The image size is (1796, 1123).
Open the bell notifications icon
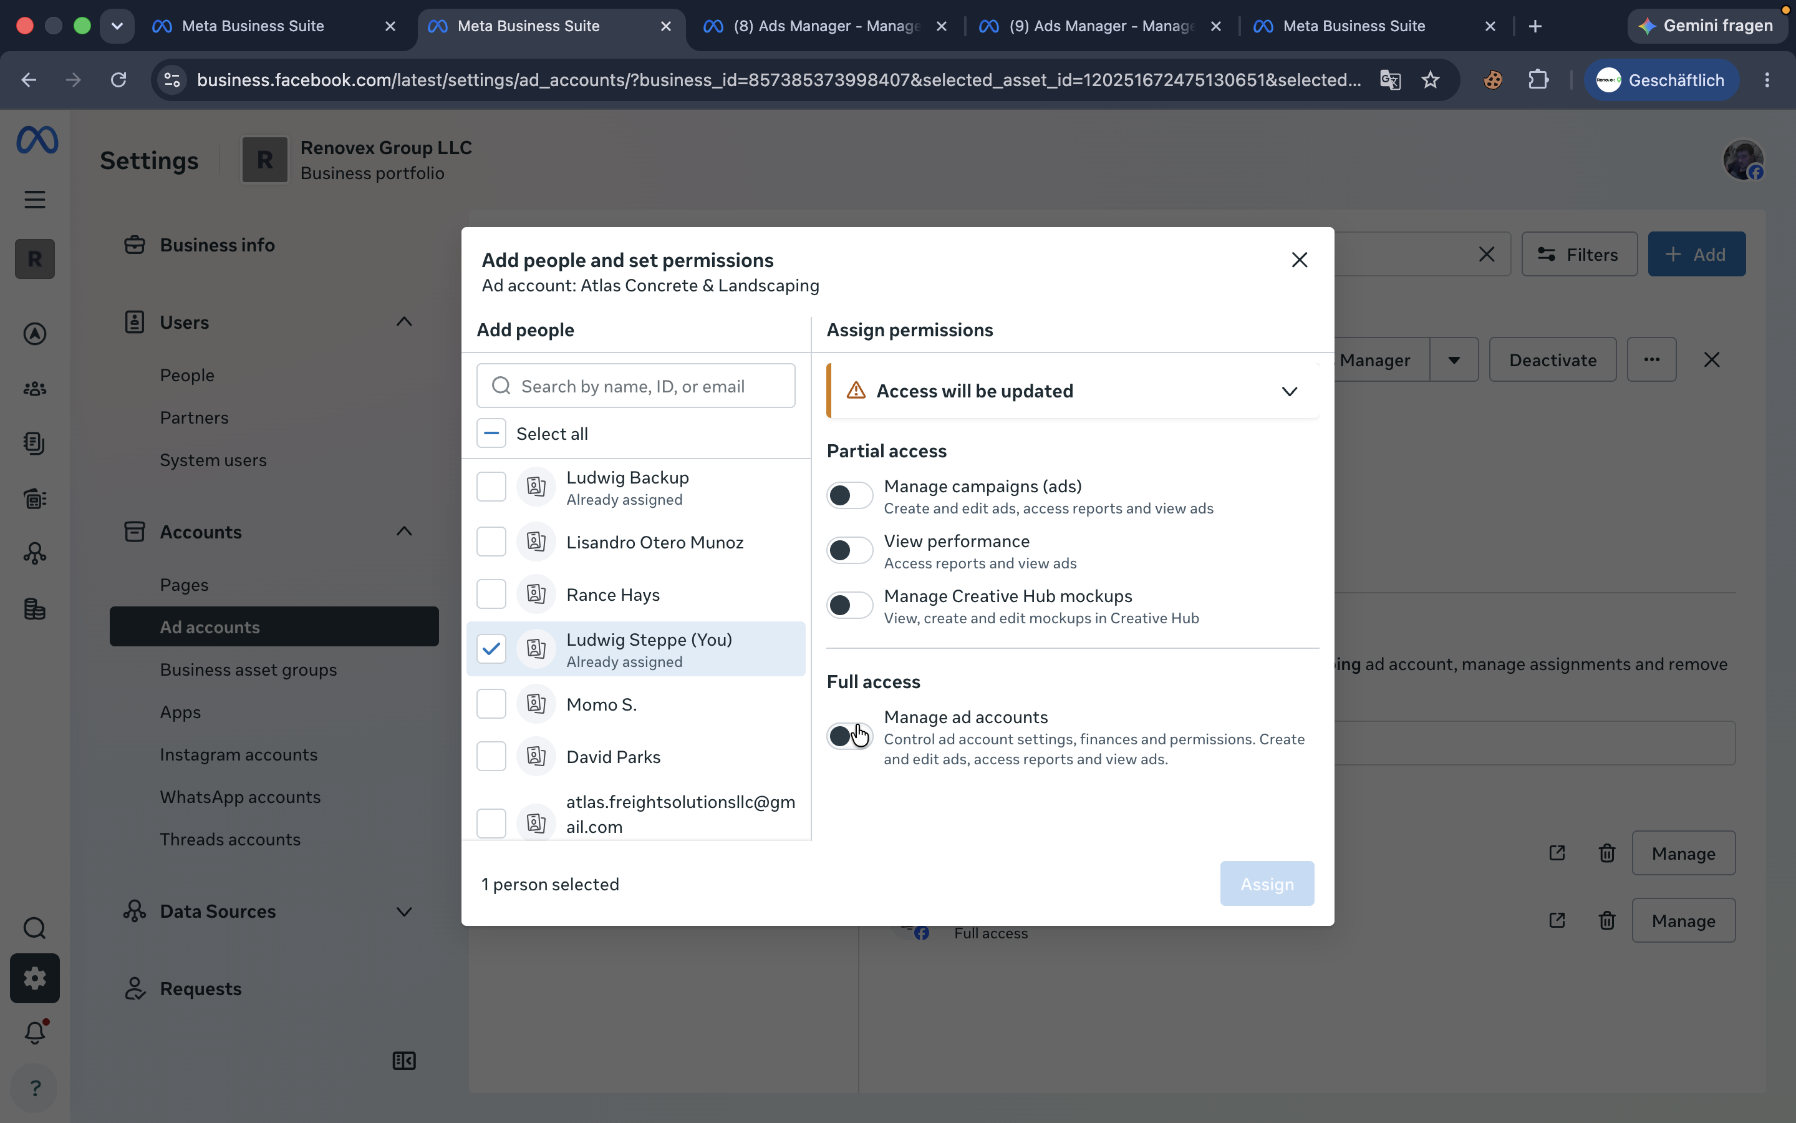[35, 1033]
